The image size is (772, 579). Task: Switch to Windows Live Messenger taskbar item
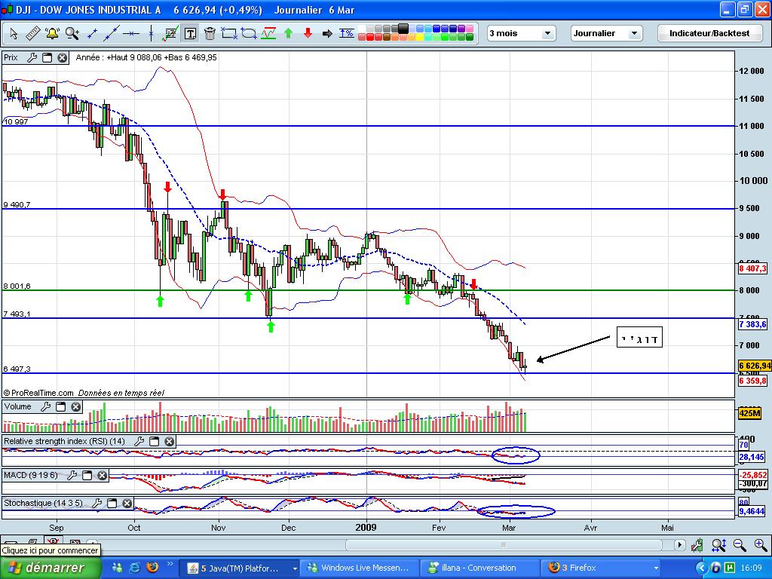point(359,568)
